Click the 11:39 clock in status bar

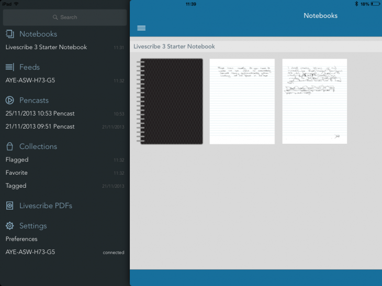click(191, 4)
